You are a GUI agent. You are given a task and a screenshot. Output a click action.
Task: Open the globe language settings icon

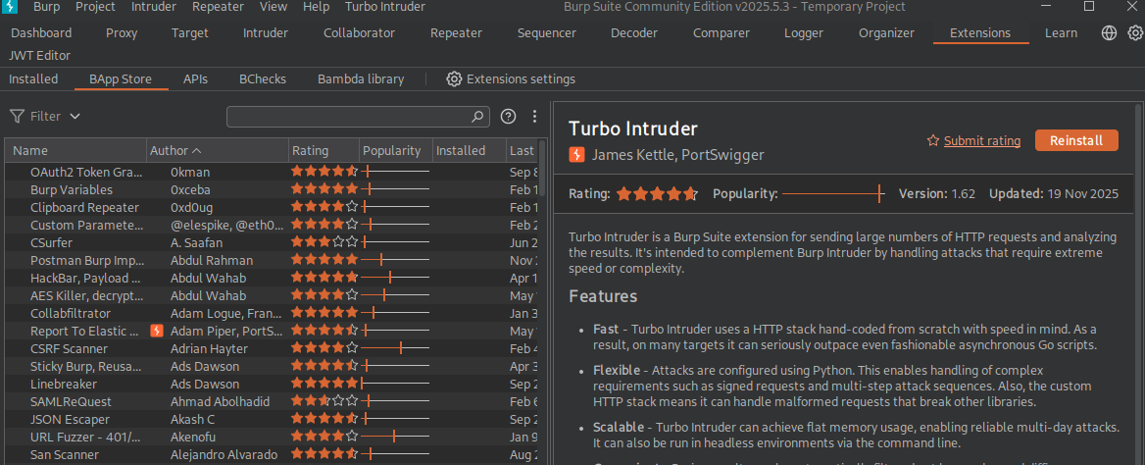(1110, 33)
